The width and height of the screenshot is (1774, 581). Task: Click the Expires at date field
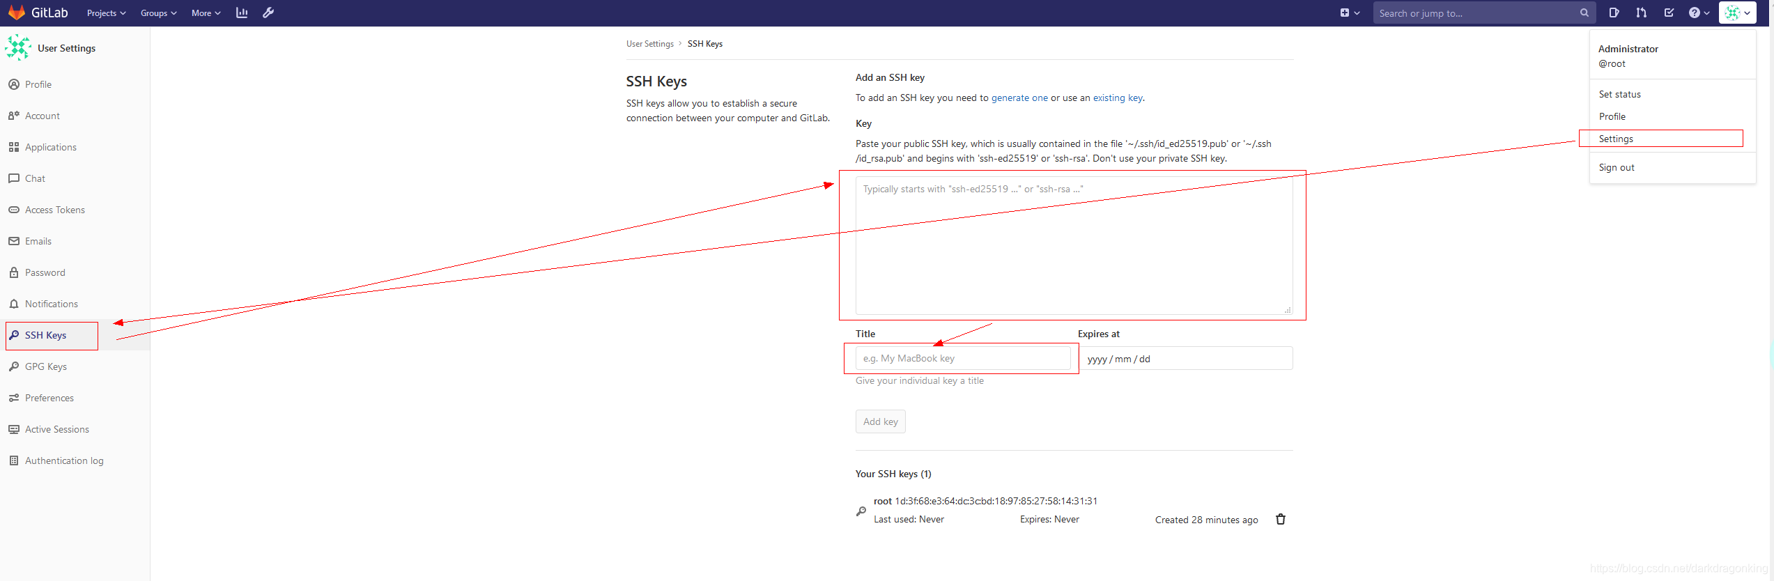tap(1186, 358)
